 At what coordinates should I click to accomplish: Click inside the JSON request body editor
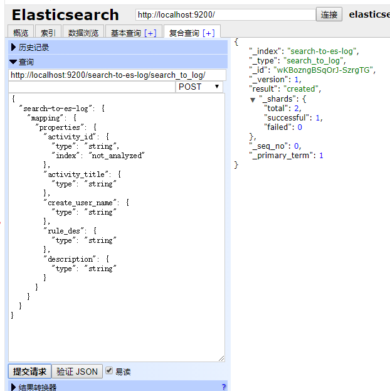(x=117, y=227)
